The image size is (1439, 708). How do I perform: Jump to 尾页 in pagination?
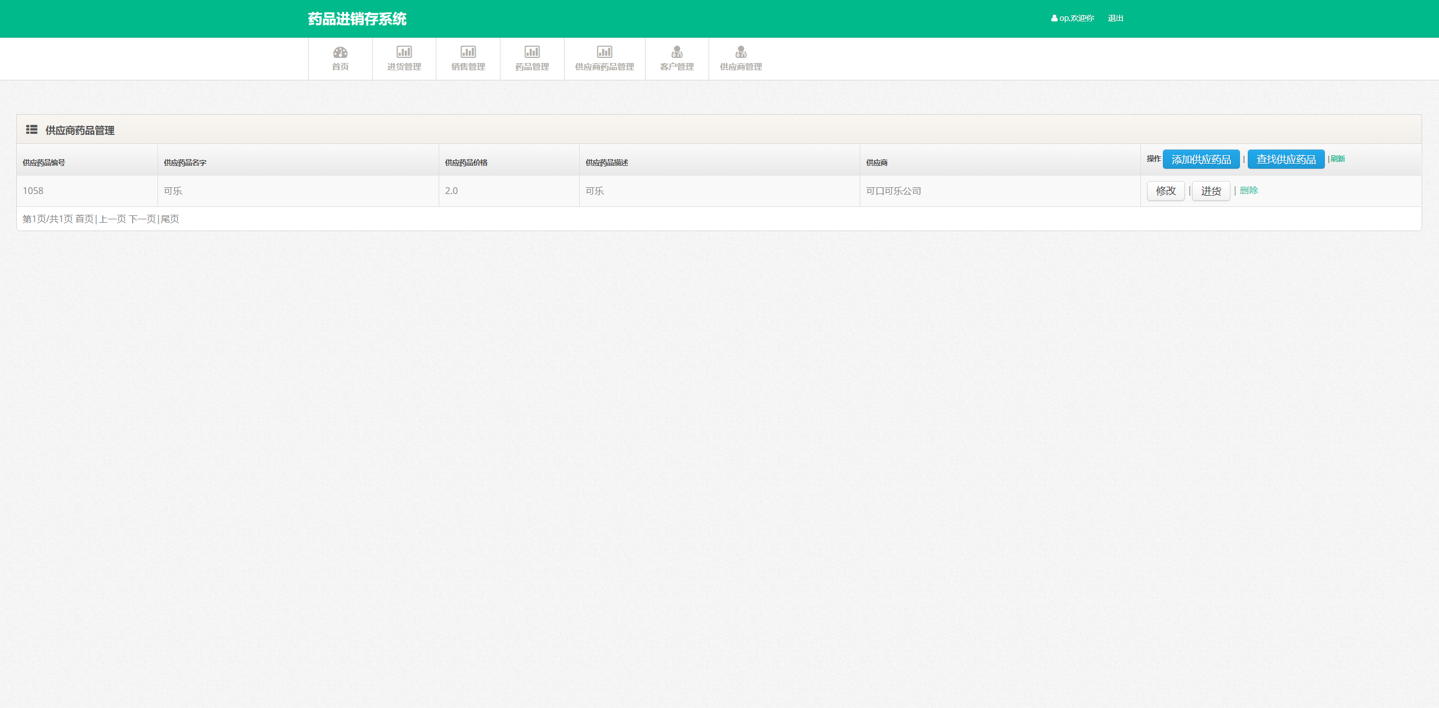coord(170,219)
